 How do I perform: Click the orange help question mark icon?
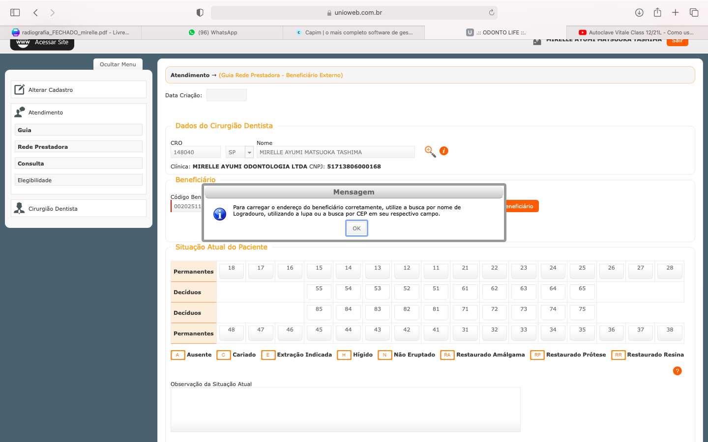pyautogui.click(x=677, y=371)
